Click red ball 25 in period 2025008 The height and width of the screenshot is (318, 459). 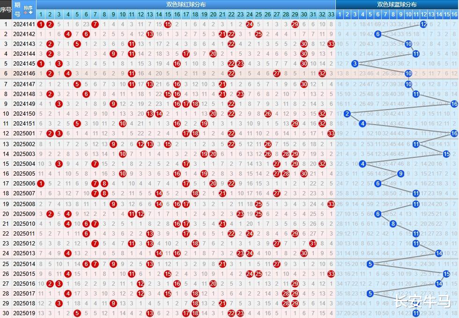tap(259, 204)
